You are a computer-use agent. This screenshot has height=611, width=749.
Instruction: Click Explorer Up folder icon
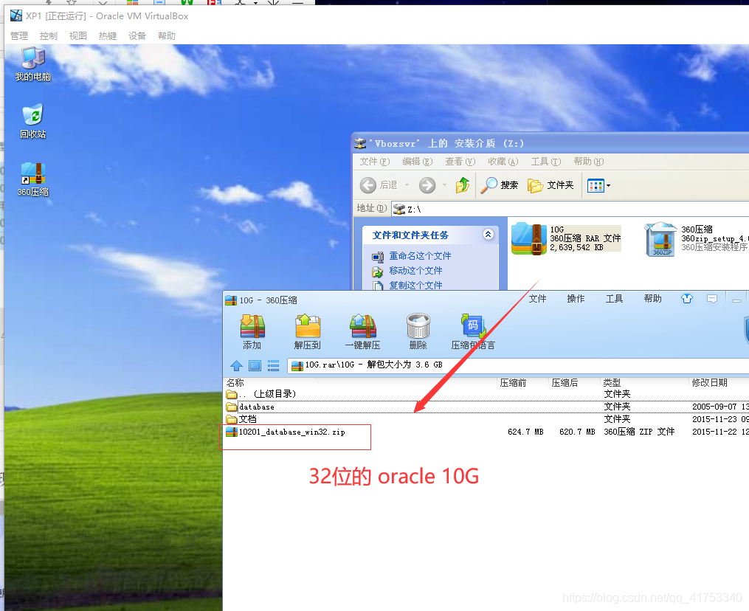pyautogui.click(x=463, y=185)
